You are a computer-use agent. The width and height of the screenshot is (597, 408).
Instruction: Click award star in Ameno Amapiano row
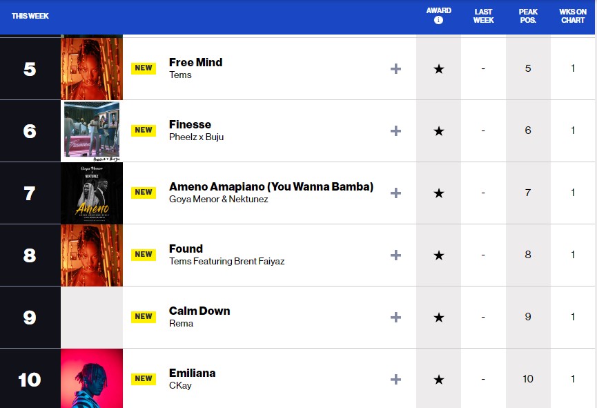pyautogui.click(x=438, y=193)
